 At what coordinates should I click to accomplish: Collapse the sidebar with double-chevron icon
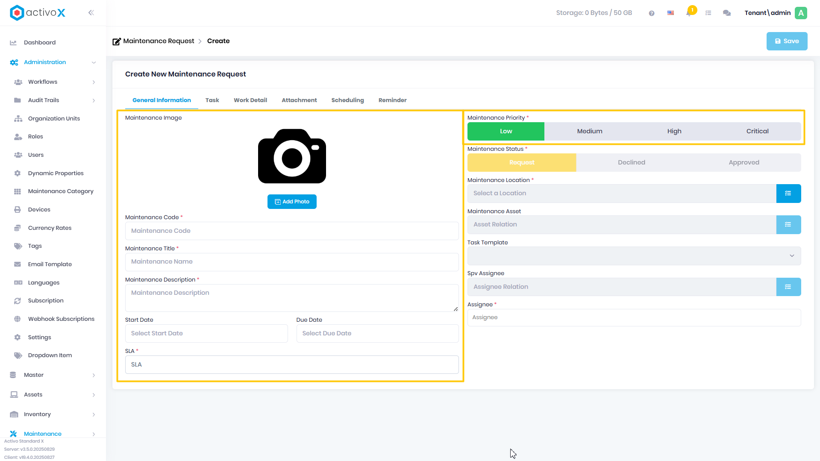coord(91,13)
